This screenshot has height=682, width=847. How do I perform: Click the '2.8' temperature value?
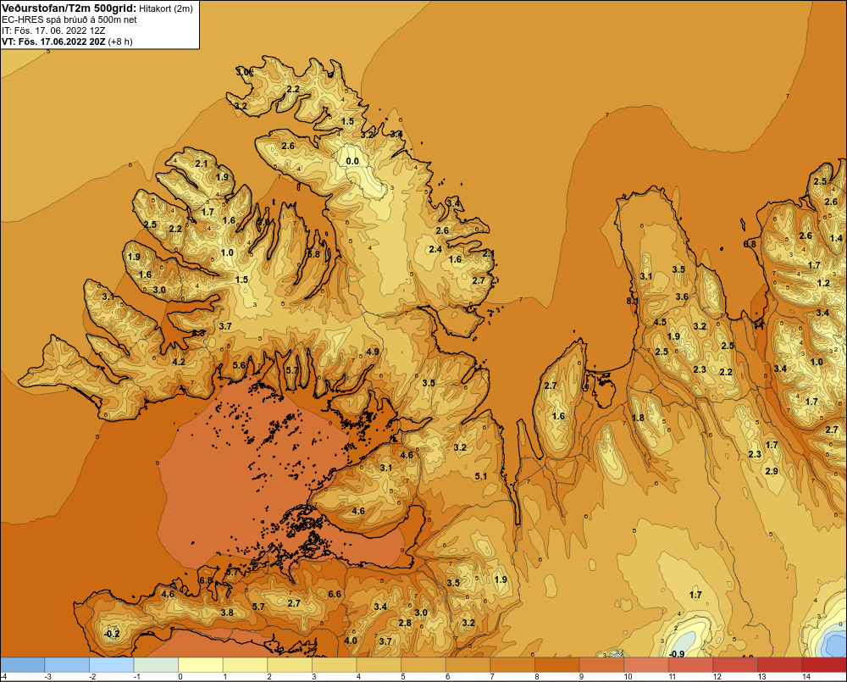(x=405, y=623)
